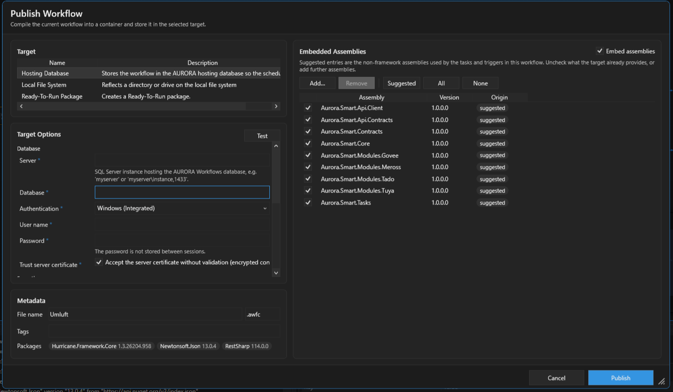Click suggested badge for Aurora.Smart.Modules.Tuya
673x392 pixels.
(492, 190)
